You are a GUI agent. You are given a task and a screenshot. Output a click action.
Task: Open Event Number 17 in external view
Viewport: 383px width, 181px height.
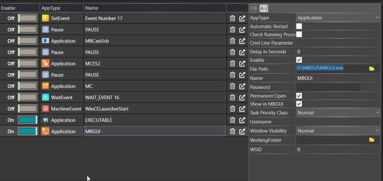[242, 18]
